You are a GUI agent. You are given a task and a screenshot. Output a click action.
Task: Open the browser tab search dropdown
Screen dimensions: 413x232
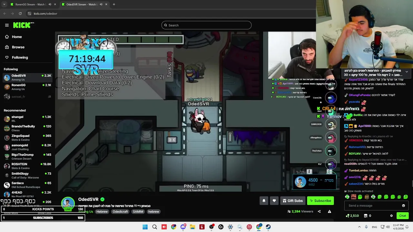(x=4, y=5)
